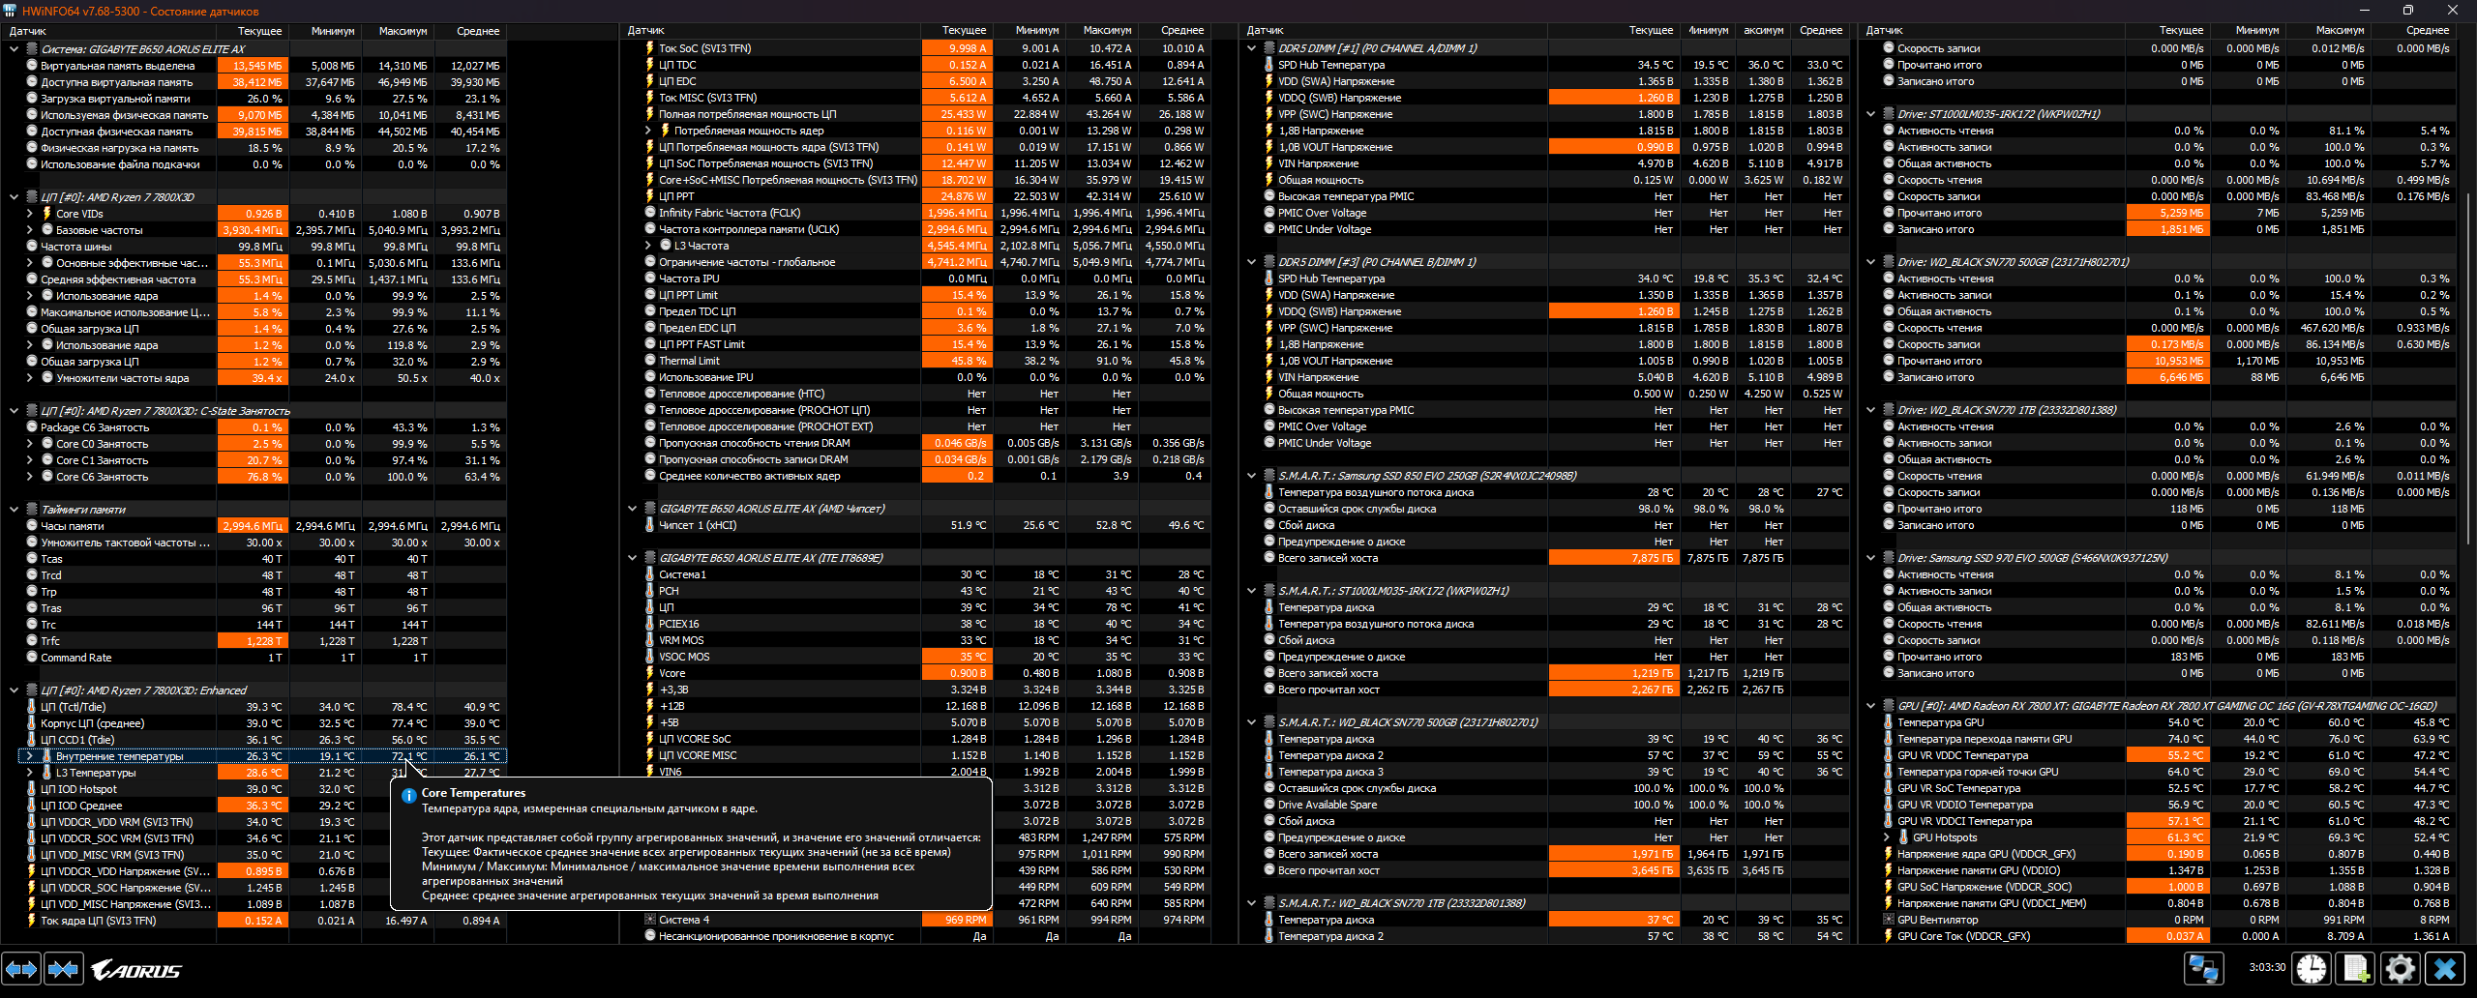Click bolt icon beside Vcore row
Viewport: 2477px width, 998px height.
click(x=650, y=673)
